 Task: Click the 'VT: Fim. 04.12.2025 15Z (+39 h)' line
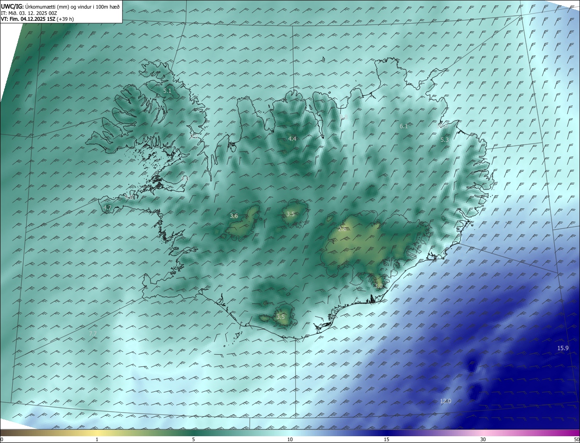37,19
